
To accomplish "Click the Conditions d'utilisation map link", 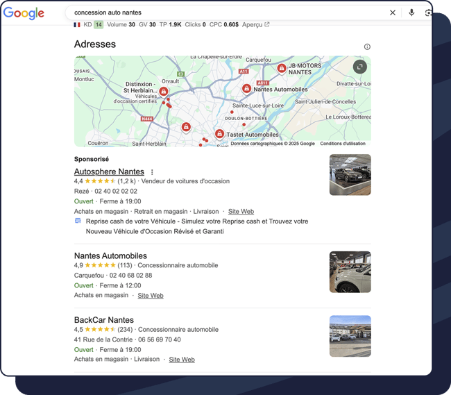I will pyautogui.click(x=342, y=144).
